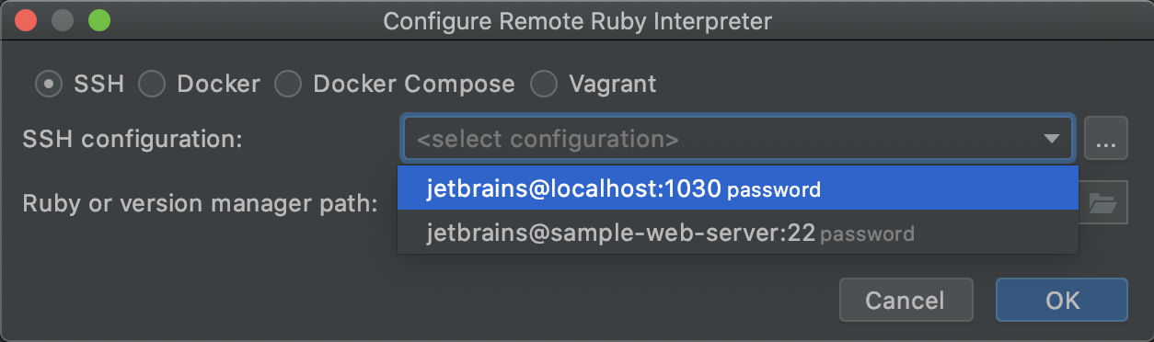Click the folder icon beside Ruby path

(1103, 204)
